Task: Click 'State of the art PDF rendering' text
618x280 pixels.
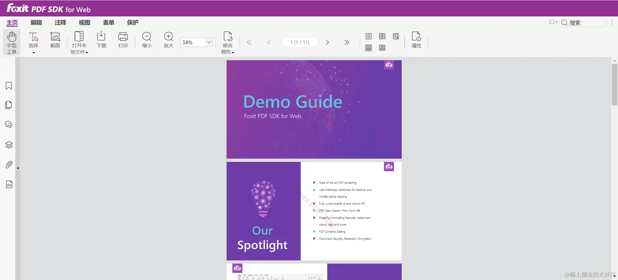Action: (338, 183)
